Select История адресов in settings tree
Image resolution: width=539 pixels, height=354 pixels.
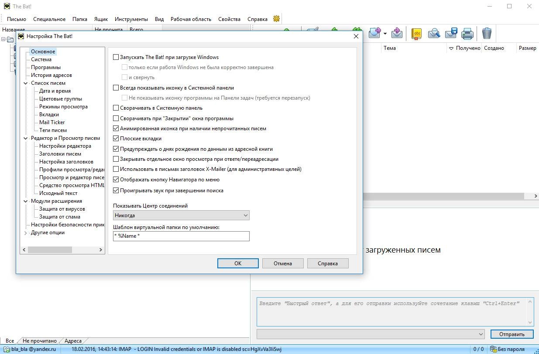click(51, 75)
